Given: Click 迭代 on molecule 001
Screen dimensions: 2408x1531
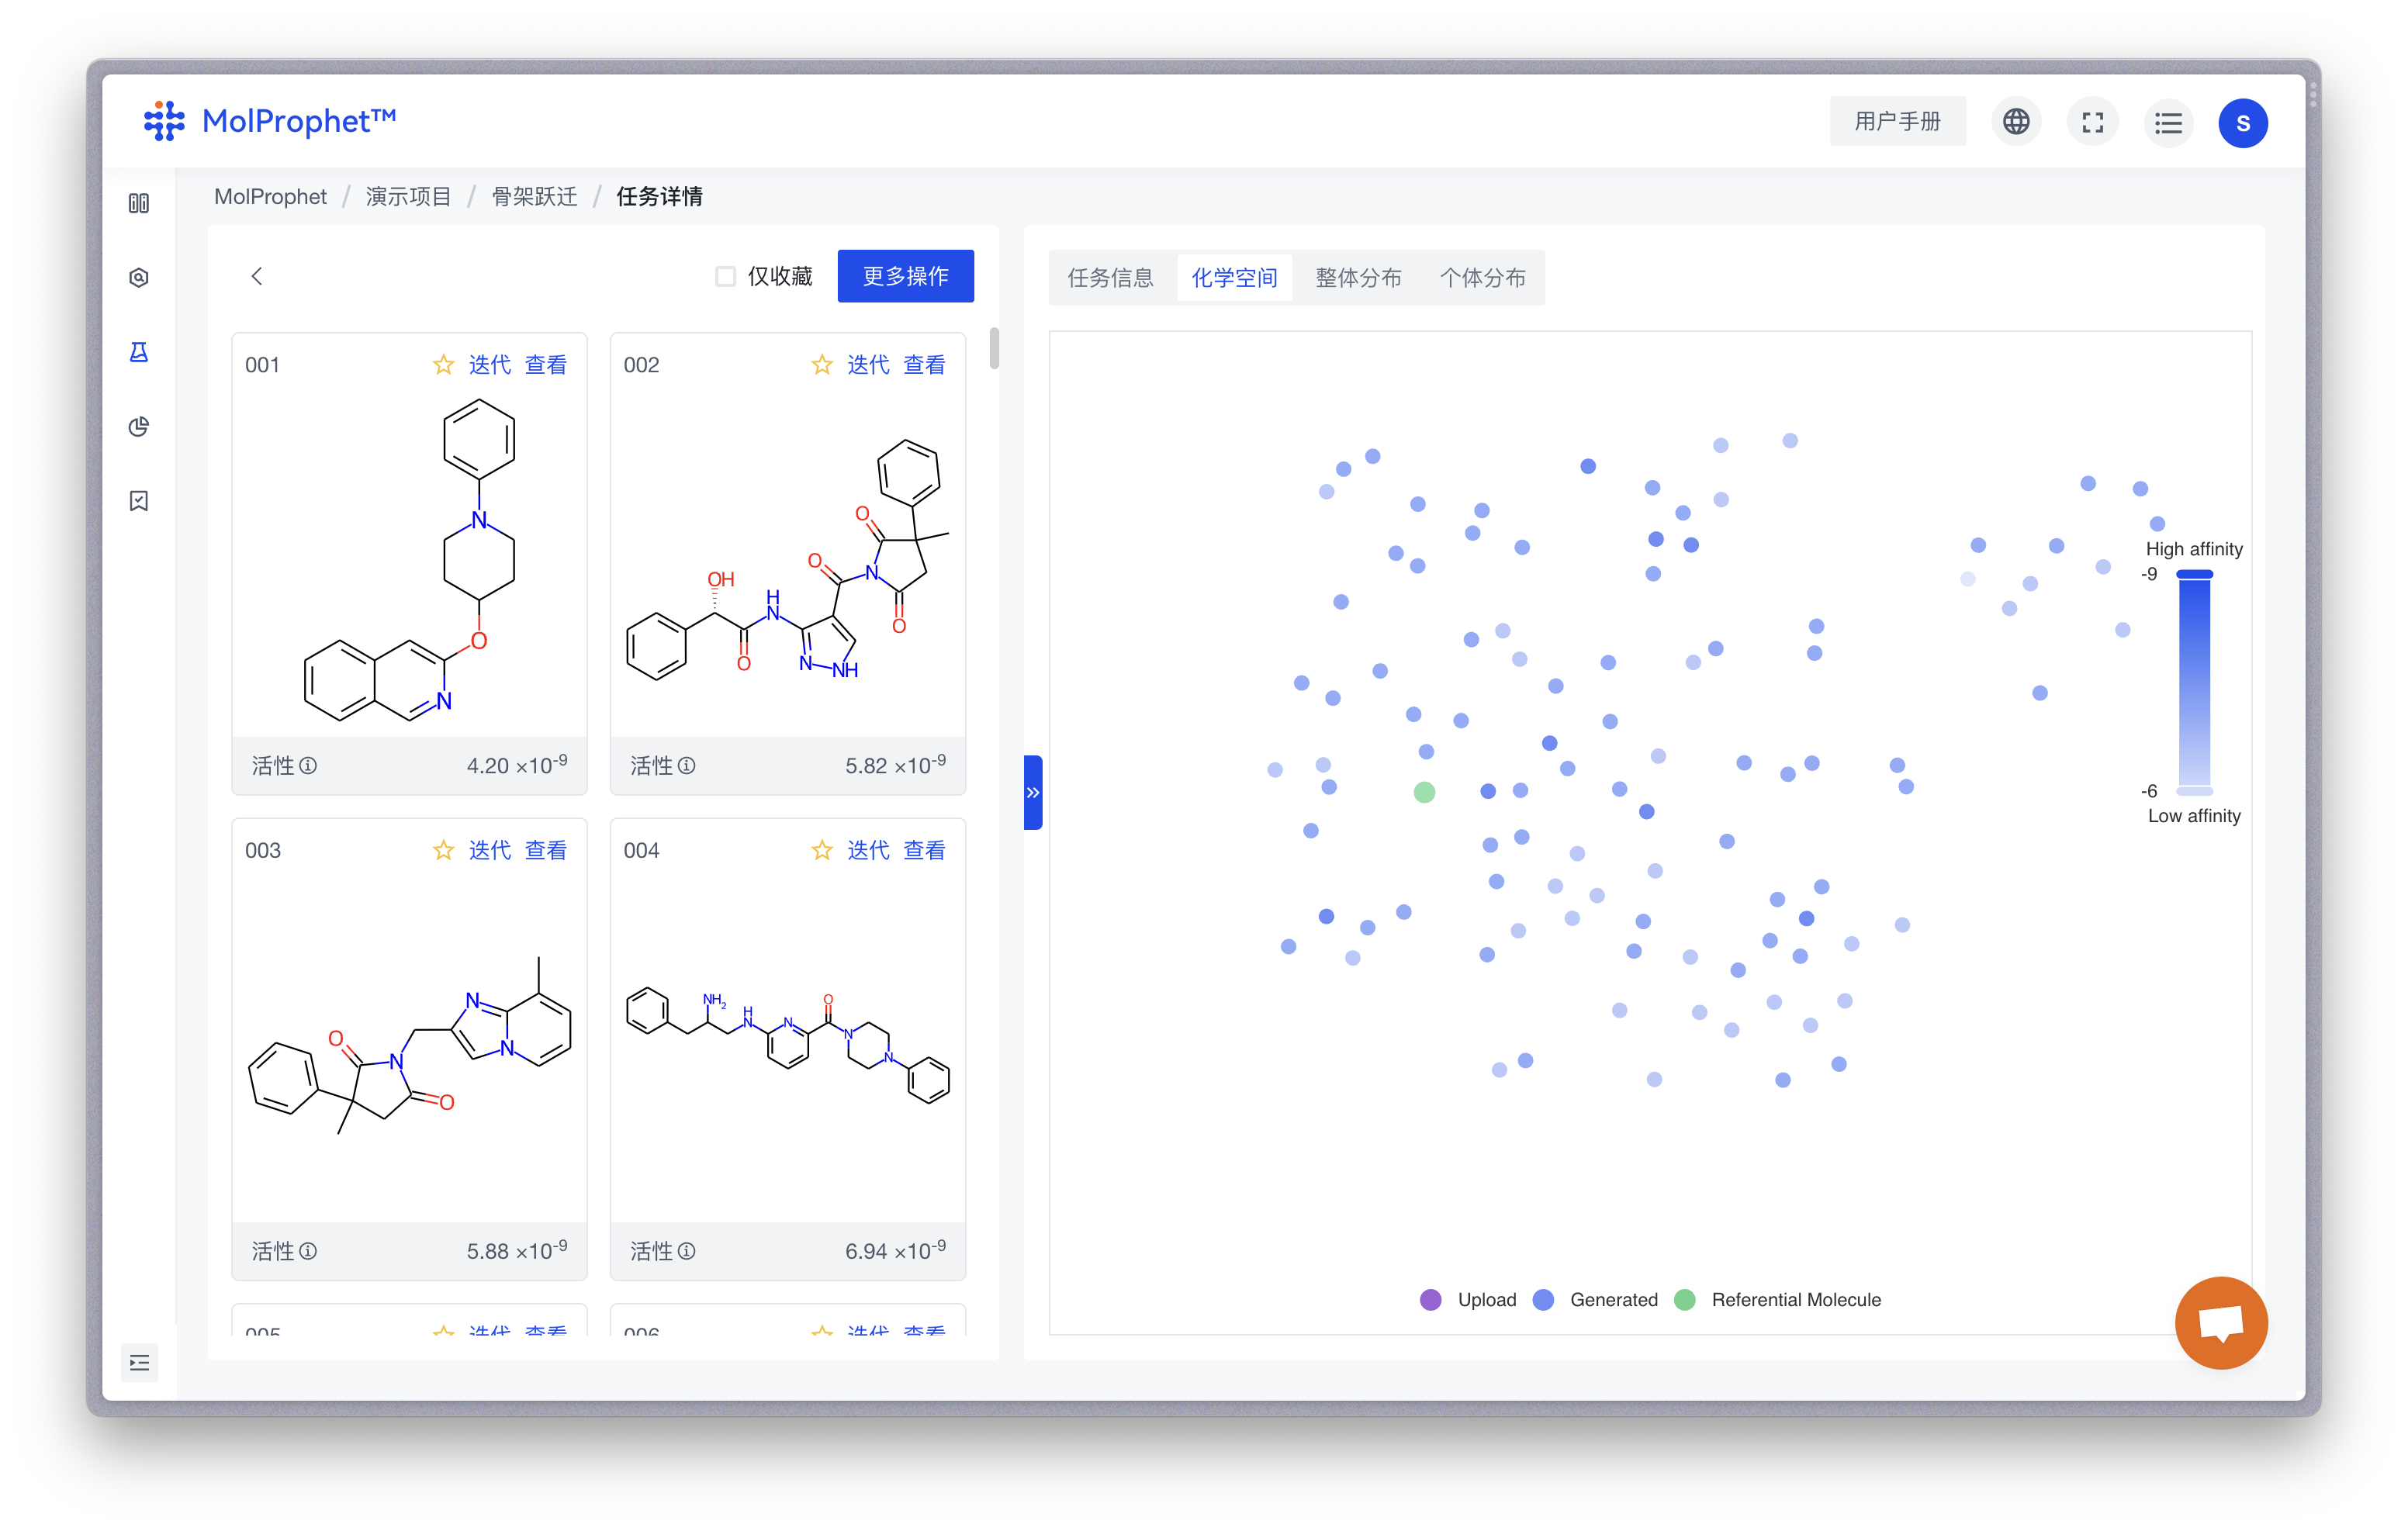Looking at the screenshot, I should point(490,365).
